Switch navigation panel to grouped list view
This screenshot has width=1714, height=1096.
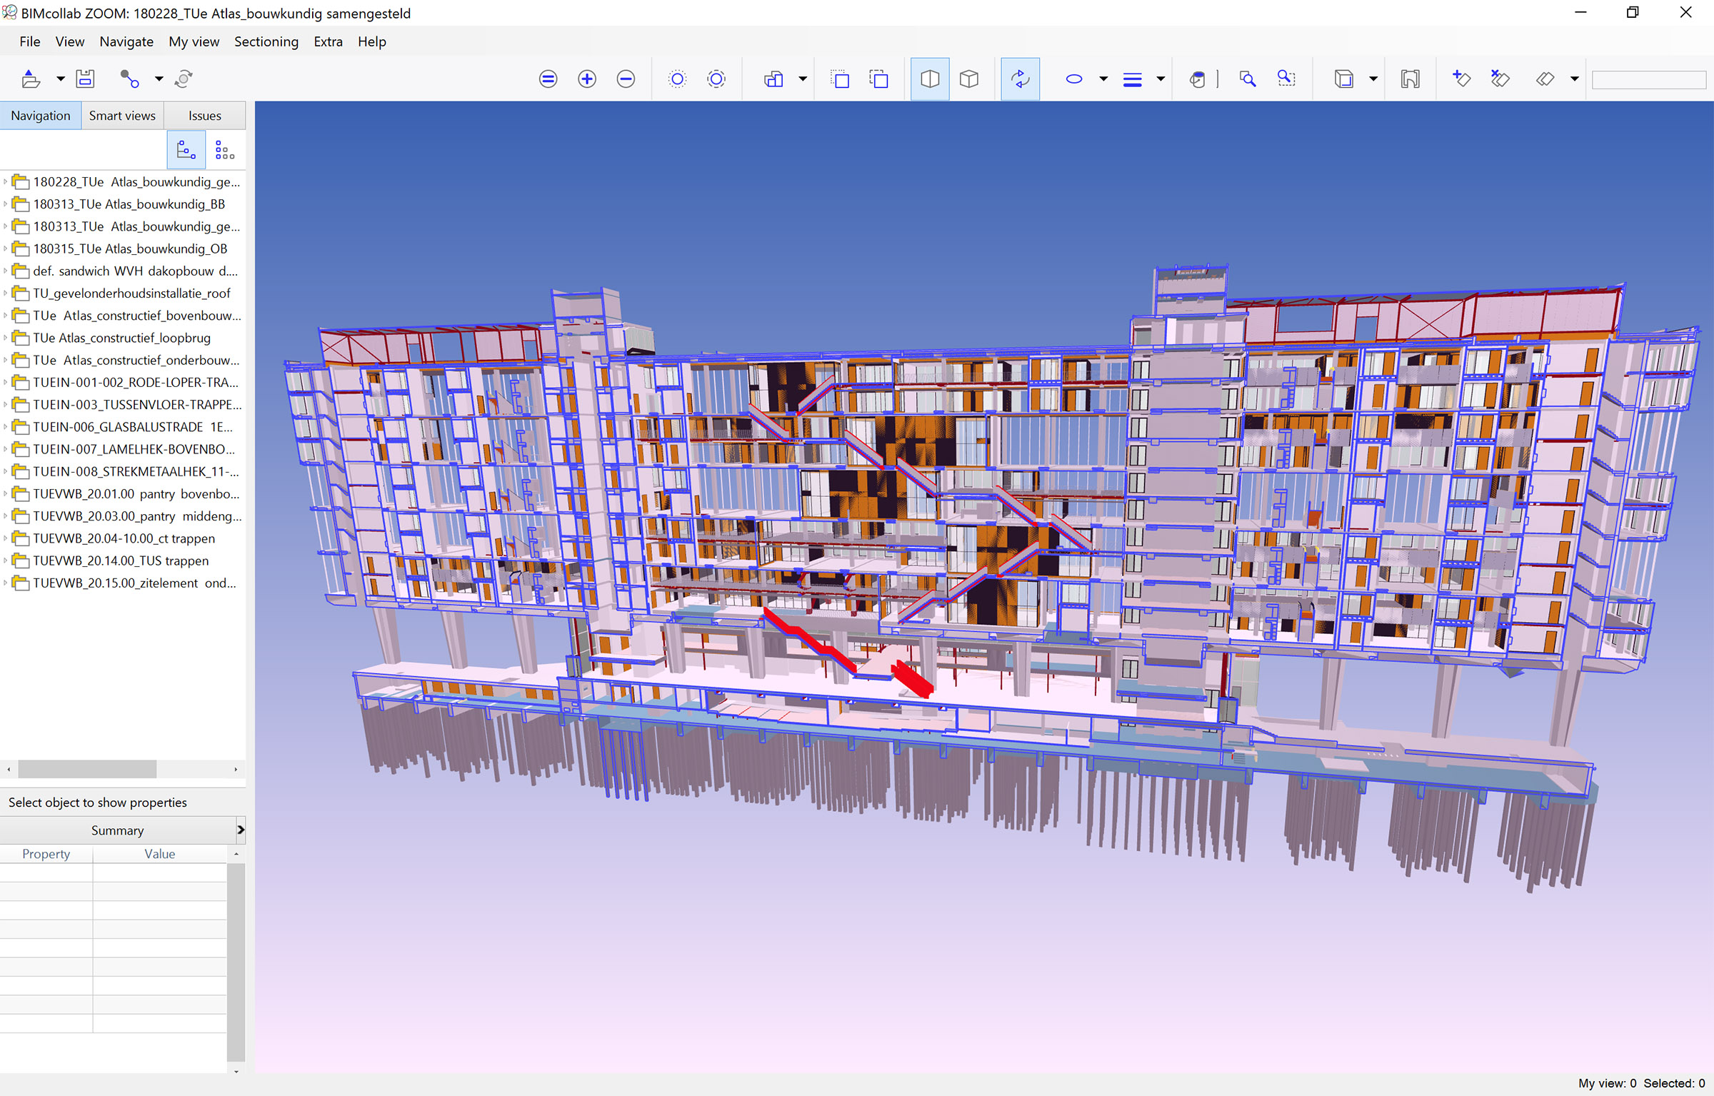pyautogui.click(x=225, y=150)
